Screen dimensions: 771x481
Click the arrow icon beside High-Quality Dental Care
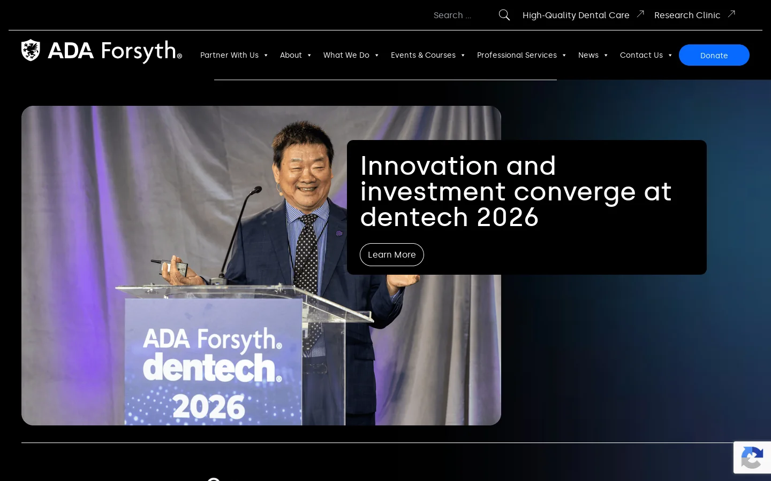tap(640, 14)
